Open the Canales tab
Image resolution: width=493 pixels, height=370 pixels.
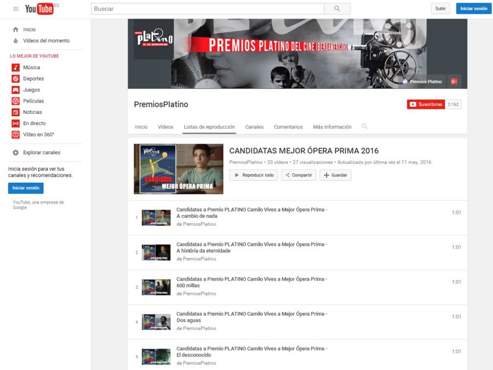254,127
